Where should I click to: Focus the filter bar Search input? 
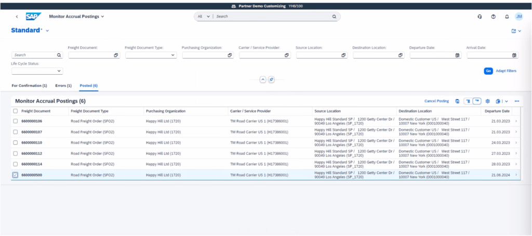click(34, 55)
